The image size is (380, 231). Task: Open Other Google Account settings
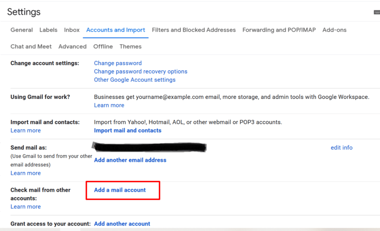[x=135, y=79]
